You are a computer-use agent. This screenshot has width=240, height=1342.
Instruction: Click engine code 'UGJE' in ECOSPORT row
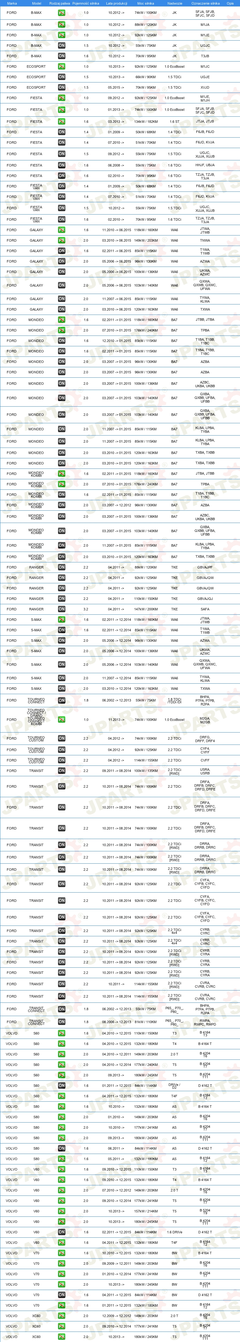pos(205,77)
